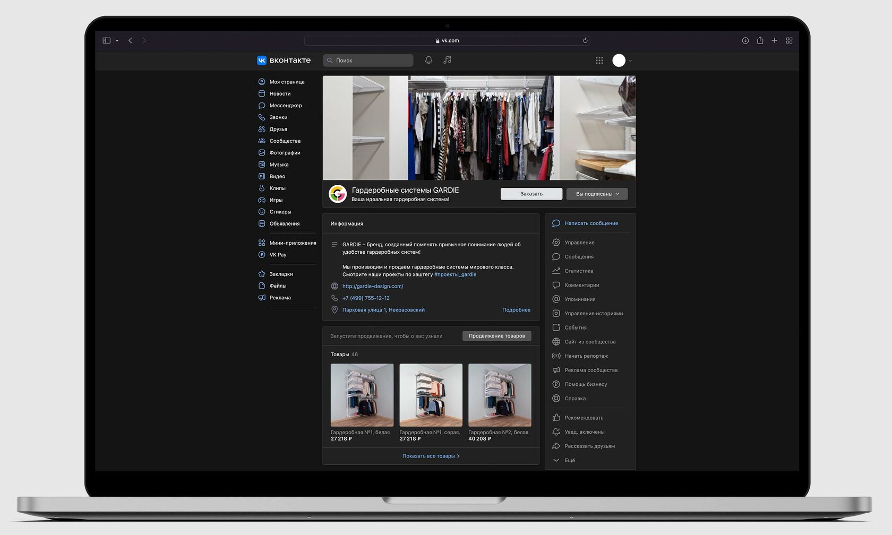This screenshot has width=892, height=535.
Task: Open the Safari sidebar options chevron
Action: [117, 40]
